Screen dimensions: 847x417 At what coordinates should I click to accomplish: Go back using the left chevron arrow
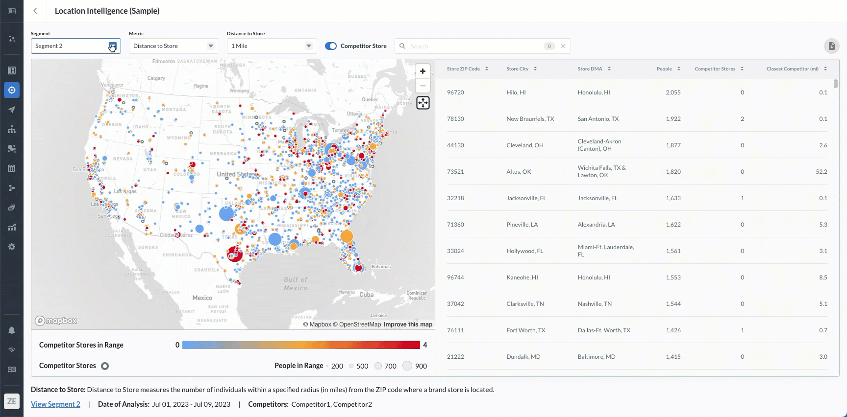point(35,11)
